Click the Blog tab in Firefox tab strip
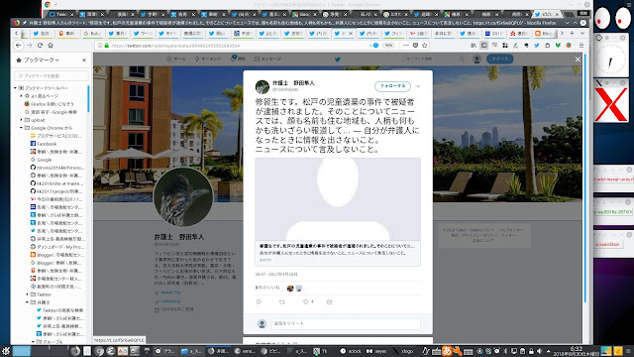Viewport: 634px width, 357px height. click(544, 33)
